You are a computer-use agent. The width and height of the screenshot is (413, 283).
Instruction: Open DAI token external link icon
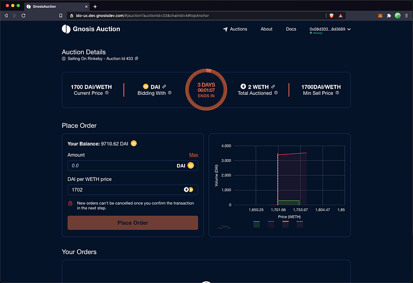point(164,86)
